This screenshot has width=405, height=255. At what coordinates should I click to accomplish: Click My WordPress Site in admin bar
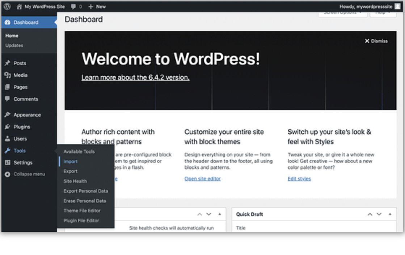point(45,7)
